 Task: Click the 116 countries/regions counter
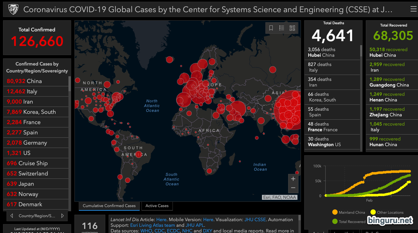(90, 226)
